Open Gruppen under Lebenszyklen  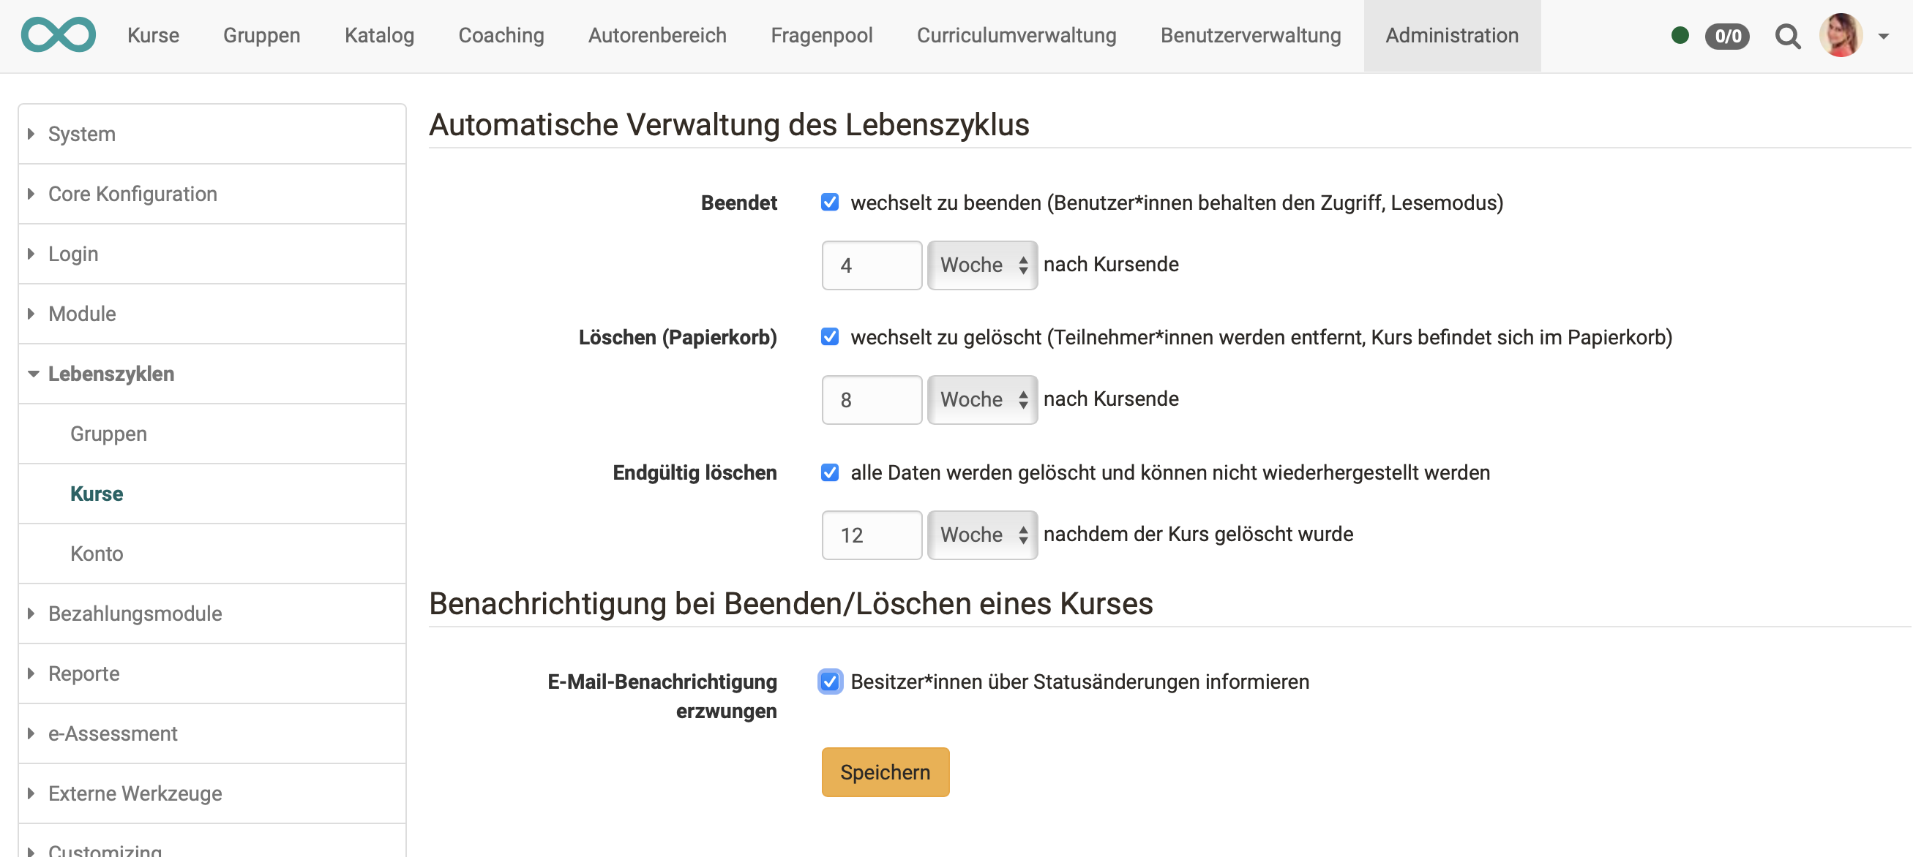[212, 434]
